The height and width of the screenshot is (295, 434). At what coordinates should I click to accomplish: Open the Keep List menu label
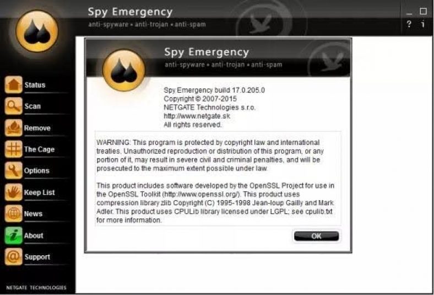(39, 192)
